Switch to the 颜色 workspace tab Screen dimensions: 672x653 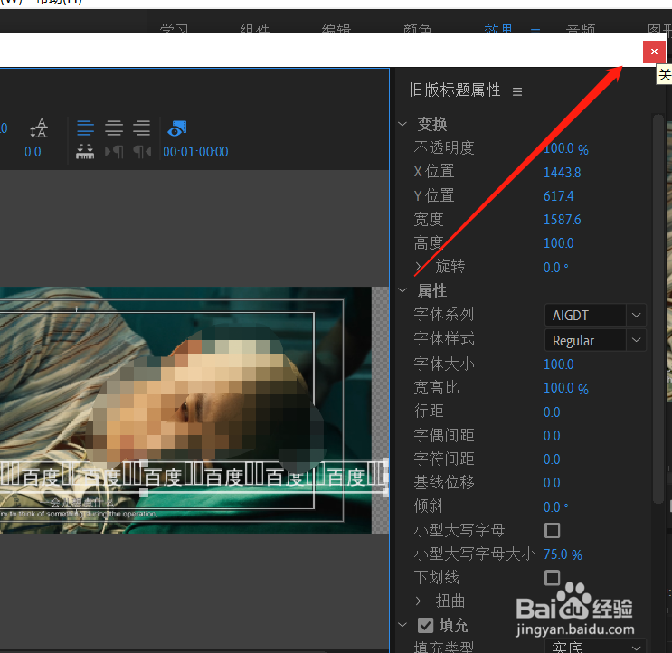[417, 29]
